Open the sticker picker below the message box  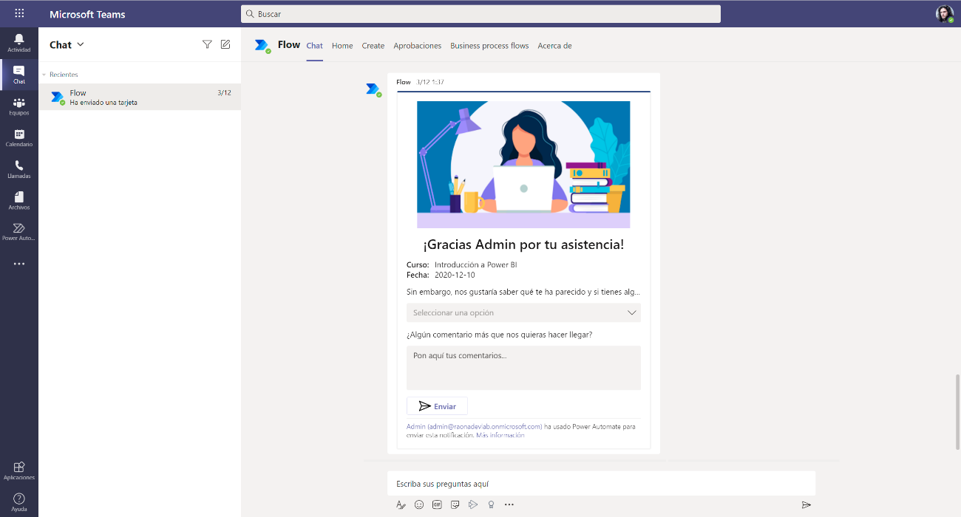[x=455, y=504]
